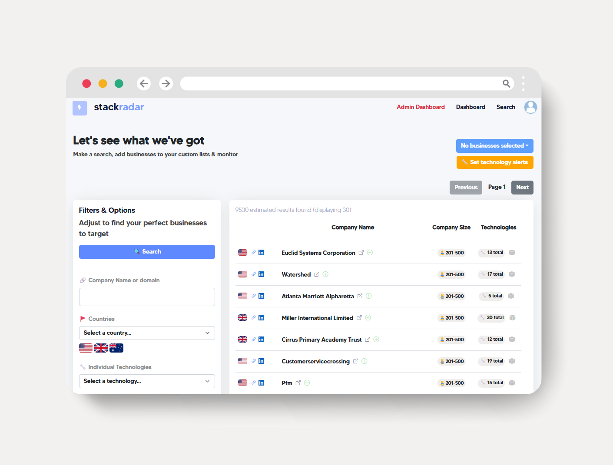Viewport: 613px width, 465px height.
Task: Click the Company Size column header
Action: click(451, 228)
